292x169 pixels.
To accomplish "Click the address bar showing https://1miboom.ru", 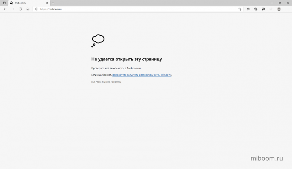I will click(x=138, y=9).
